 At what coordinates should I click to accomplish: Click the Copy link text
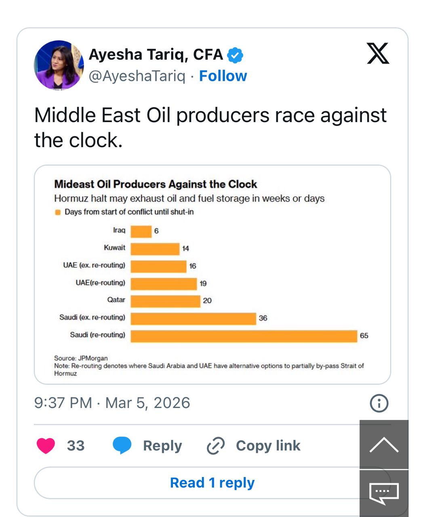click(x=268, y=446)
